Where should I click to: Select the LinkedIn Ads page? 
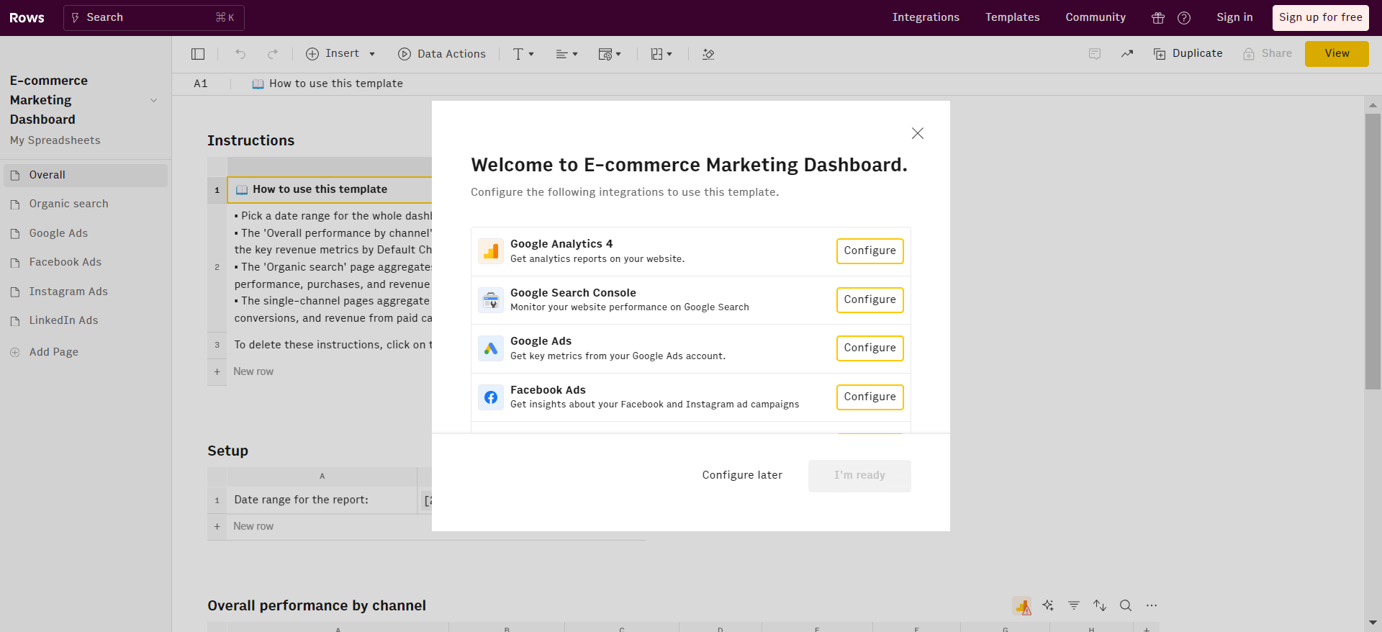(x=86, y=321)
